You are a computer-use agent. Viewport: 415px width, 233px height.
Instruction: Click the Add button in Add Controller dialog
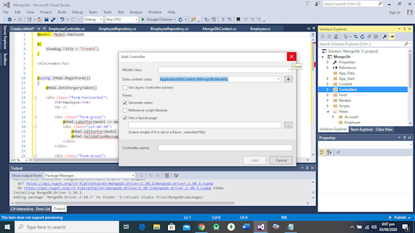click(x=254, y=160)
